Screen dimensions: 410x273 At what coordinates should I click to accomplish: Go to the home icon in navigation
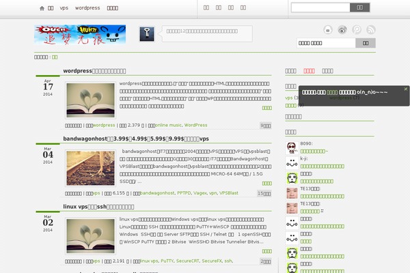(x=42, y=8)
